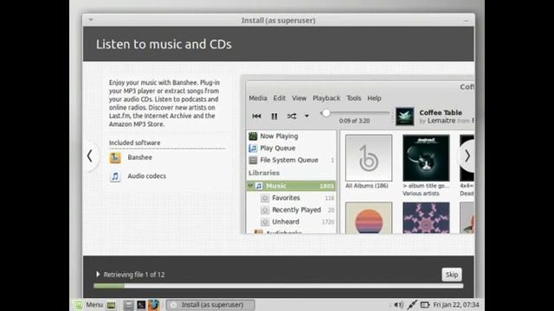Image resolution: width=554 pixels, height=311 pixels.
Task: Launch the Terminal from the panel
Action: tap(141, 305)
